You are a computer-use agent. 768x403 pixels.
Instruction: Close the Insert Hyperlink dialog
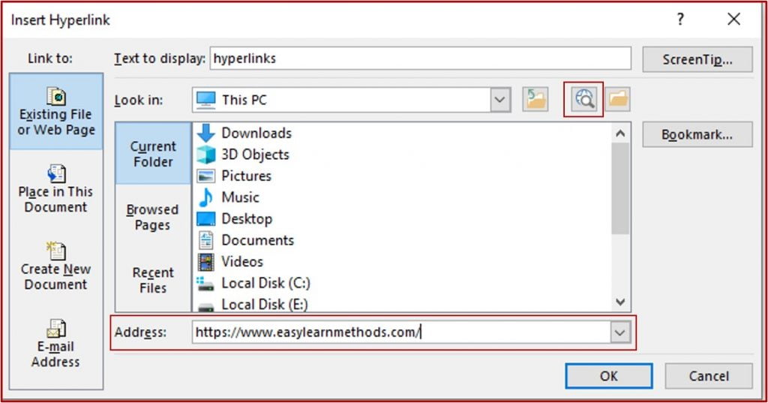733,19
